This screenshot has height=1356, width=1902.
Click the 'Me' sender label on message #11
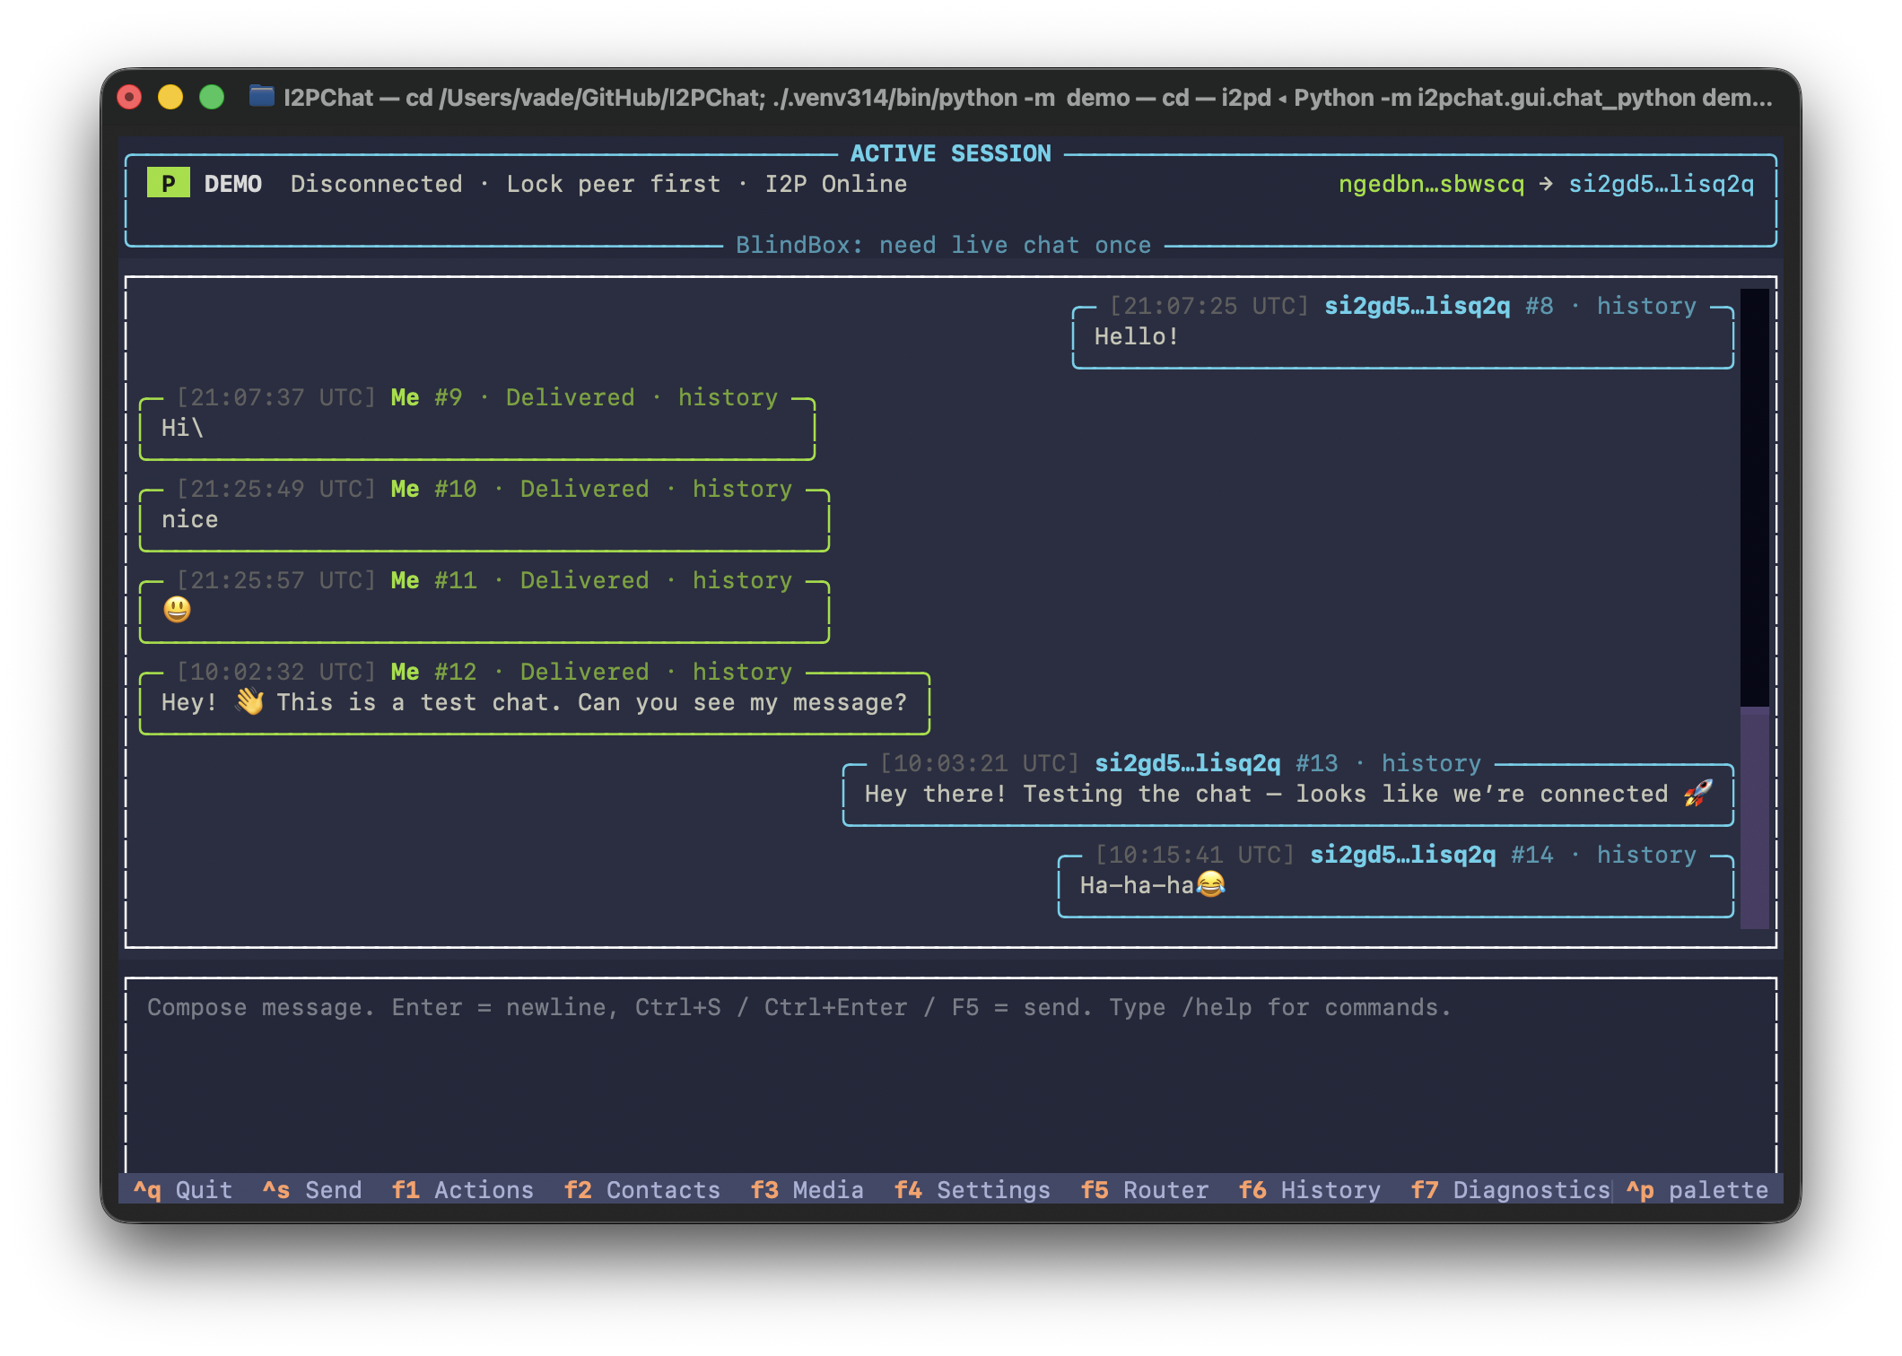[405, 580]
